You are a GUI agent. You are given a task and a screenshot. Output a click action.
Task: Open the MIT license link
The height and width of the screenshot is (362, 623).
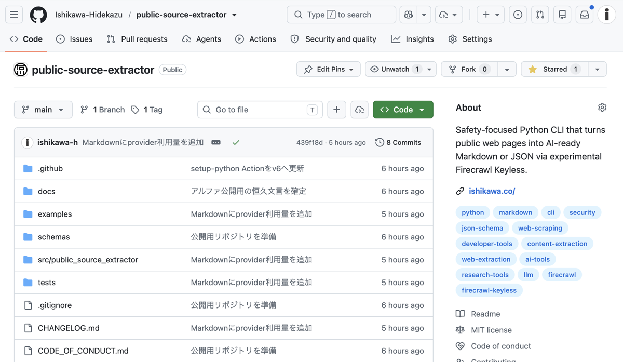tap(491, 330)
